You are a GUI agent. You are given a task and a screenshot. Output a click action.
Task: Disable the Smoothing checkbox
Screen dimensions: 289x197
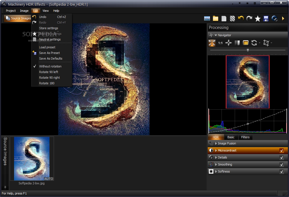pos(282,164)
